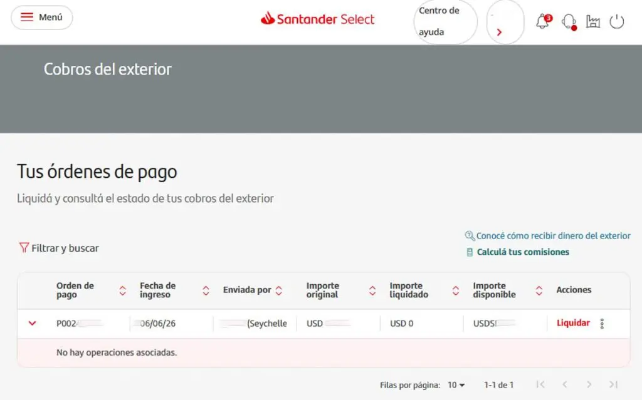Open Centro de ayuda

(x=445, y=21)
